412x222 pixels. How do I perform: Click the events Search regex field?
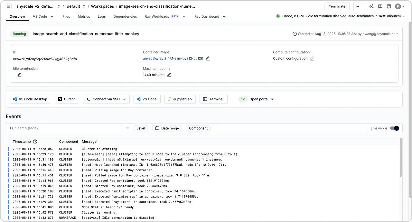point(64,128)
